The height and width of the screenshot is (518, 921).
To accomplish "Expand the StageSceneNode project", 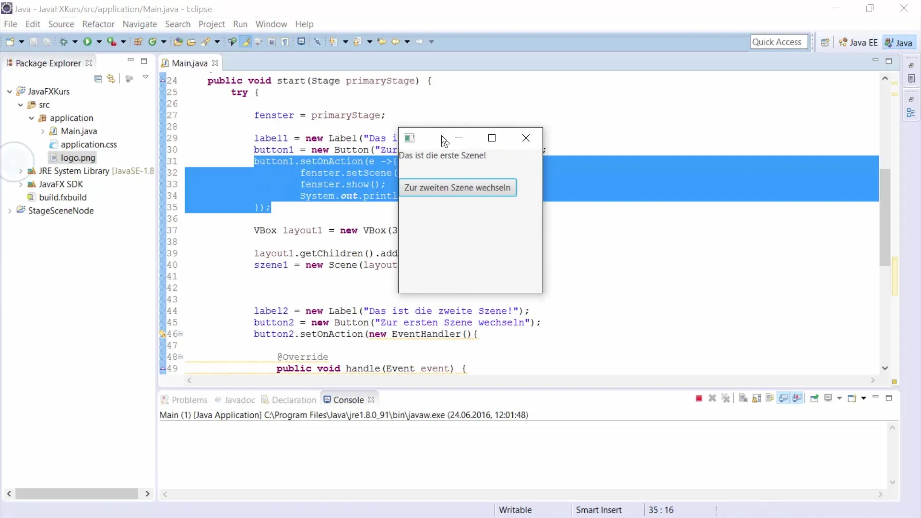I will (x=10, y=211).
